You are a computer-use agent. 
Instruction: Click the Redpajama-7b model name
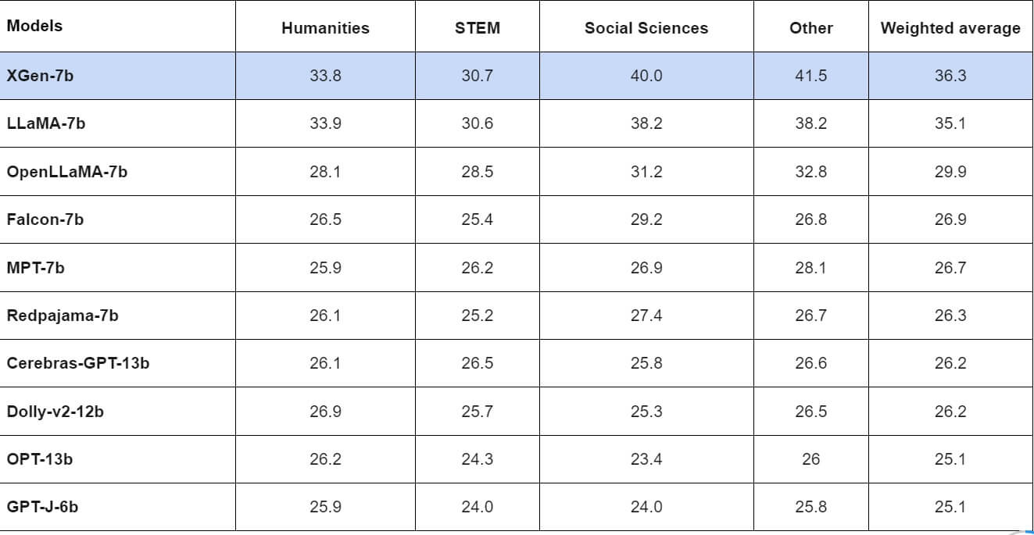tap(63, 316)
